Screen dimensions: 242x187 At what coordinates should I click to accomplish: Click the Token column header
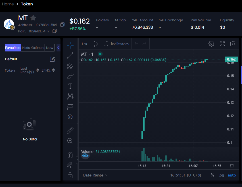tap(10, 70)
